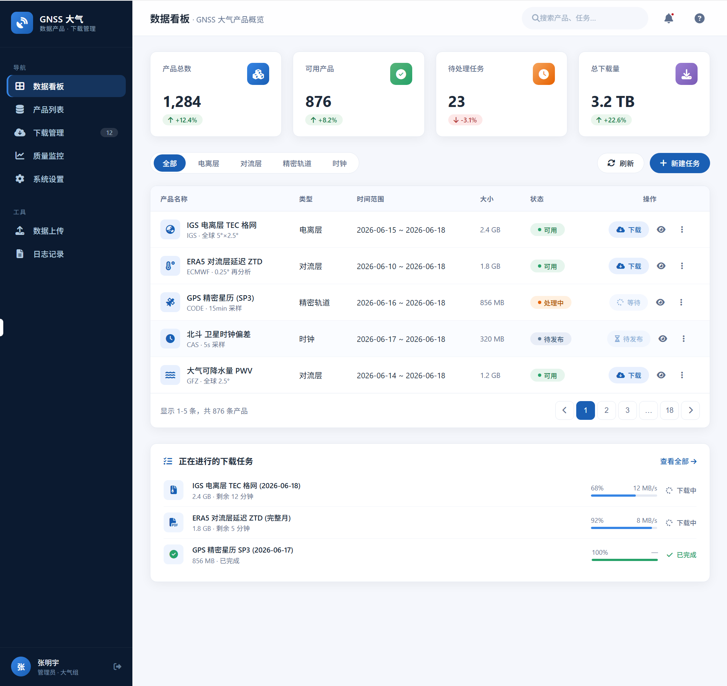This screenshot has height=686, width=727.
Task: Click the satellite icon of GPS 精密星历 row
Action: [170, 302]
